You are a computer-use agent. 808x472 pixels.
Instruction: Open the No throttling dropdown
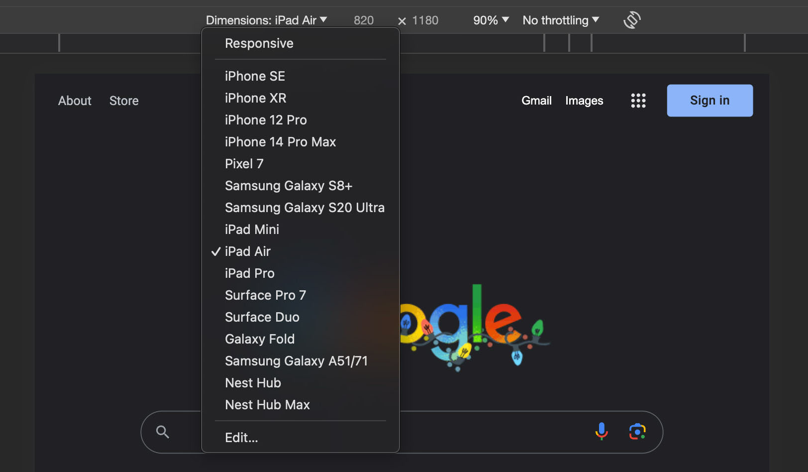pos(561,20)
